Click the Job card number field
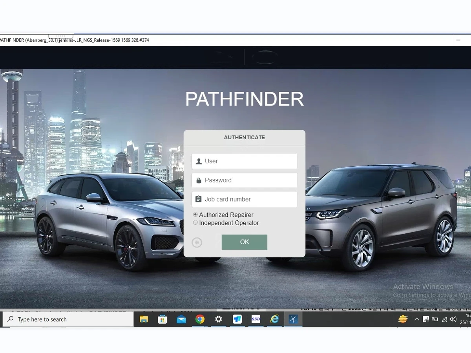 [x=244, y=199]
